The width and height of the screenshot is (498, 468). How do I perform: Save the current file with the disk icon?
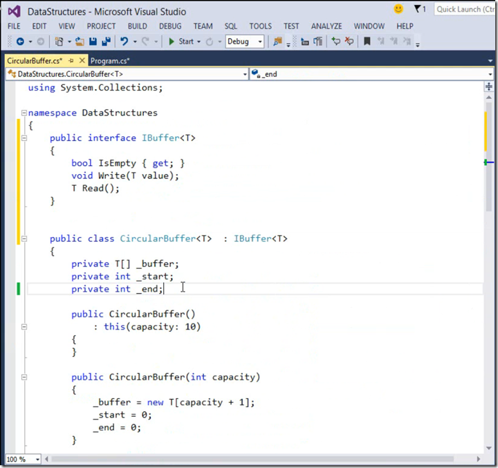point(93,41)
